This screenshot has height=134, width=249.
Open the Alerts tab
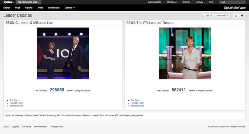(40, 8)
